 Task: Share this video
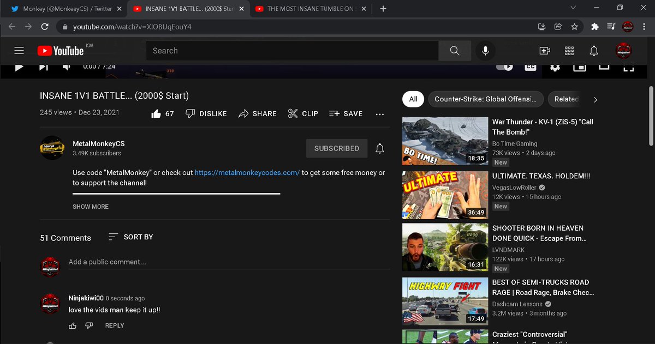click(x=258, y=113)
